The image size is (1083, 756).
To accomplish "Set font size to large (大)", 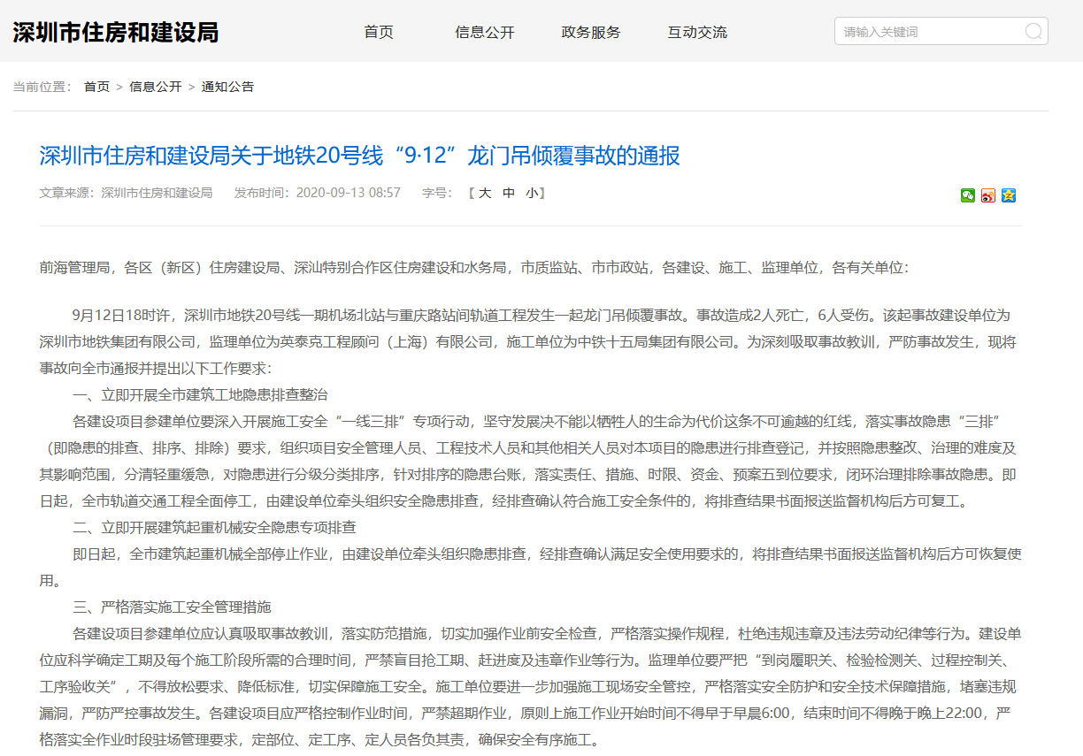I will tap(485, 193).
